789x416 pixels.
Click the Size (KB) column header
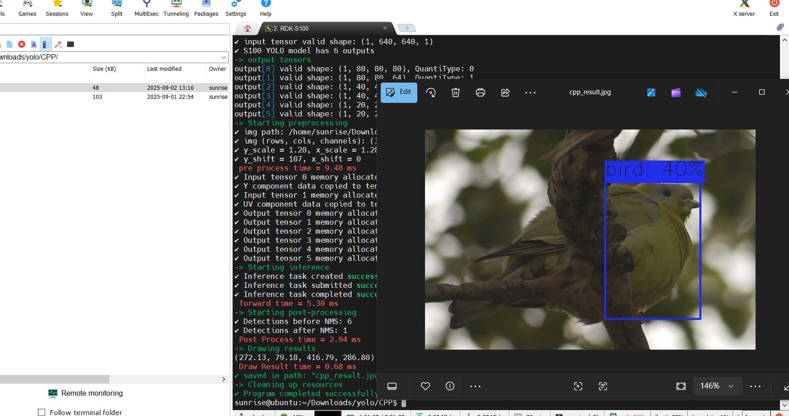point(104,69)
